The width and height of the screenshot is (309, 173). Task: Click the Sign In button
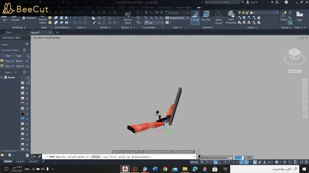(252, 2)
